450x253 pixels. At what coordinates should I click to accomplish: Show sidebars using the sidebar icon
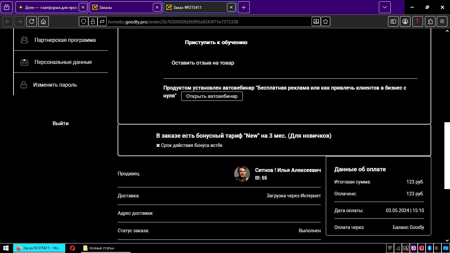click(393, 21)
